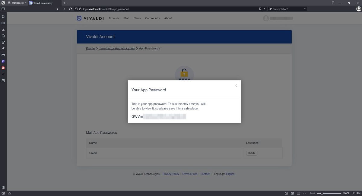The height and width of the screenshot is (196, 362).
Task: Open the Notes panel
Action: tap(3, 42)
